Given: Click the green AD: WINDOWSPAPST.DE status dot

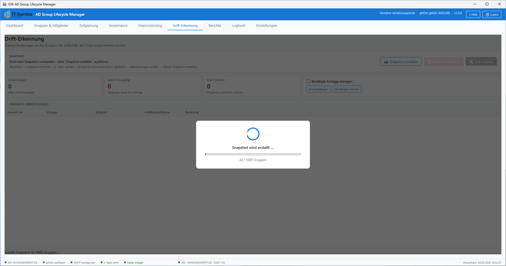Looking at the screenshot, I should click(5, 262).
